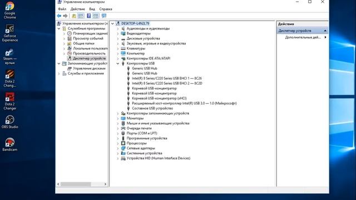Collapse the Контроллеры USB node
Image resolution: width=356 pixels, height=200 pixels.
coord(117,63)
